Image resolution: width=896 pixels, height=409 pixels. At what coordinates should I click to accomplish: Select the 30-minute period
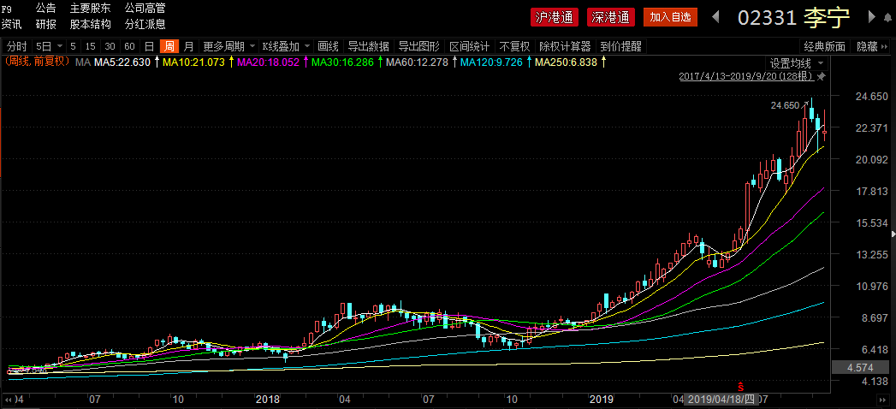pyautogui.click(x=110, y=47)
